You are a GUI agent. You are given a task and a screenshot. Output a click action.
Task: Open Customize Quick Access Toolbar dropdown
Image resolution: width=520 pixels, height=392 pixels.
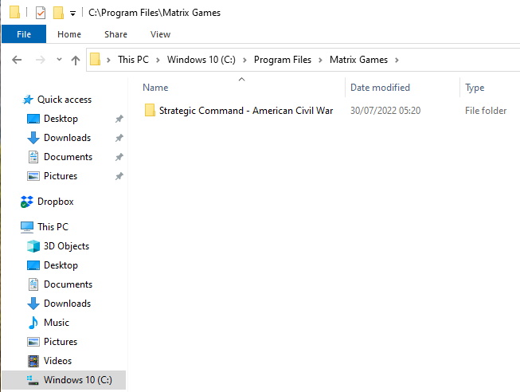[x=72, y=14]
